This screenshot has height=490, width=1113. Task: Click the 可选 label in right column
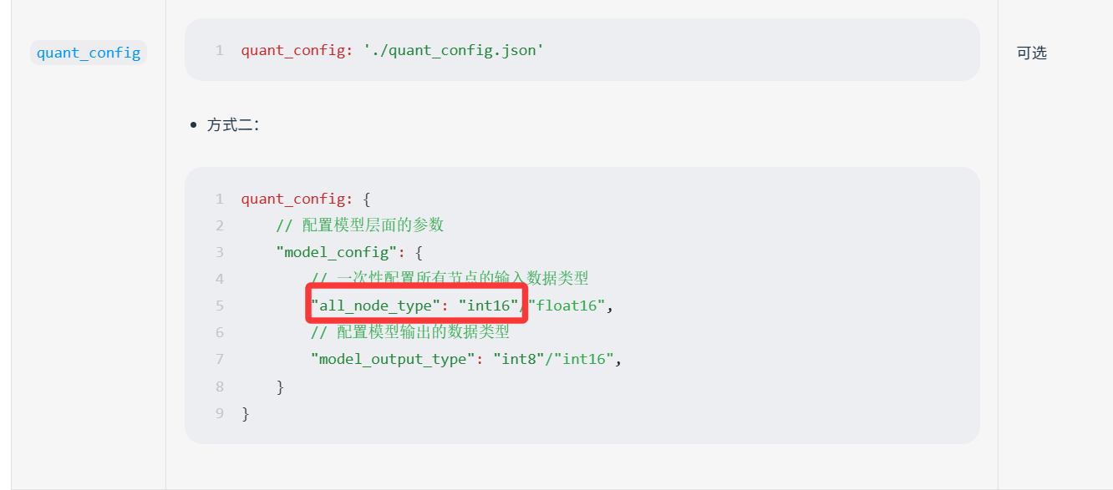click(1032, 53)
